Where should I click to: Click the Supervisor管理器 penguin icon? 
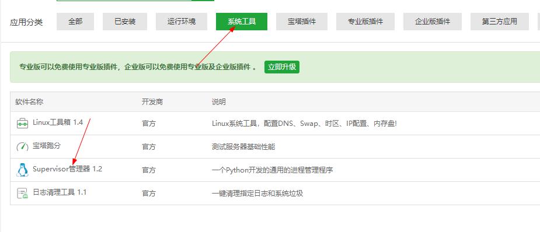22,170
